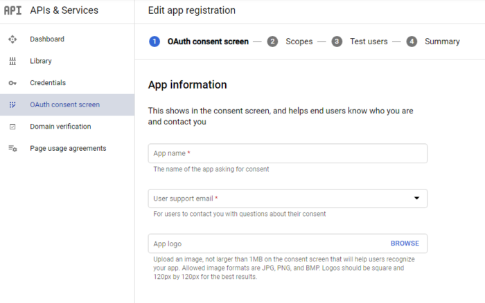This screenshot has height=303, width=485.
Task: Jump to step 2 Scopes number
Action: [x=272, y=42]
